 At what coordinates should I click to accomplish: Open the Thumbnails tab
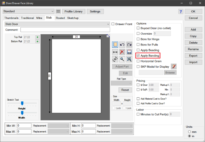point(11,18)
